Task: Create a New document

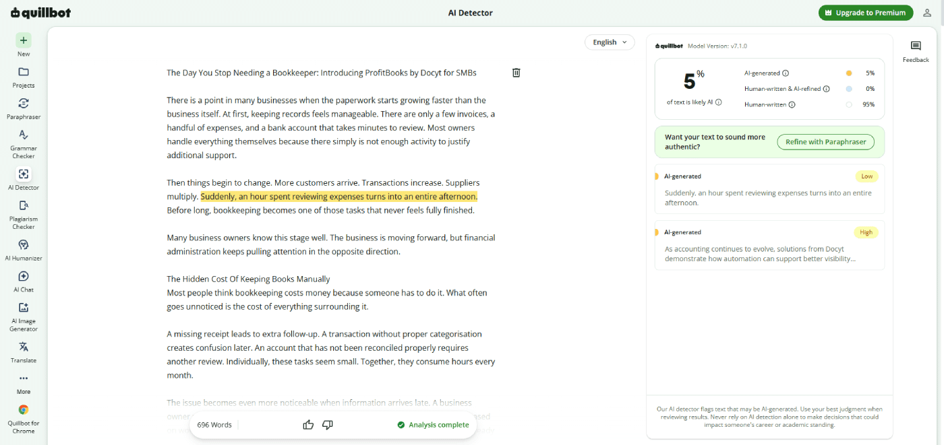Action: click(24, 45)
